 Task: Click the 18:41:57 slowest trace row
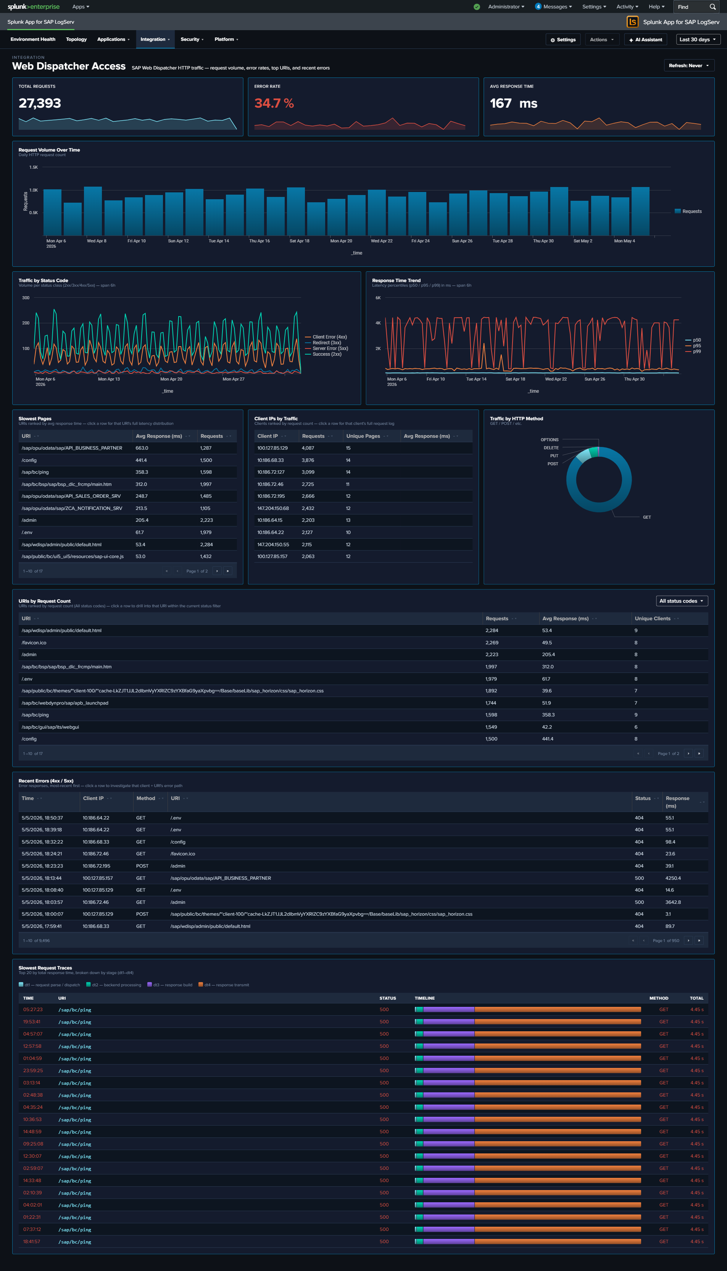tap(363, 1242)
